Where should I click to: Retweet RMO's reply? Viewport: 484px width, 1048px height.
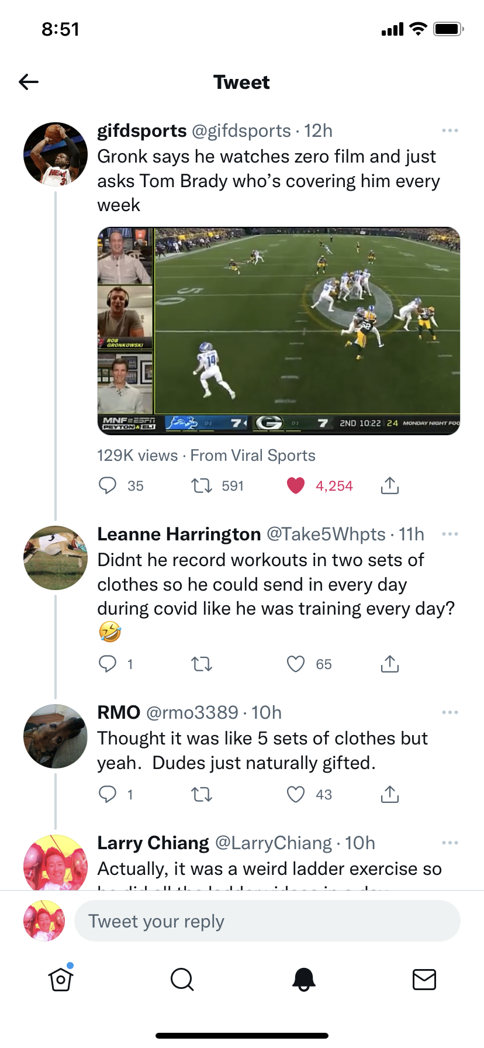click(x=202, y=794)
